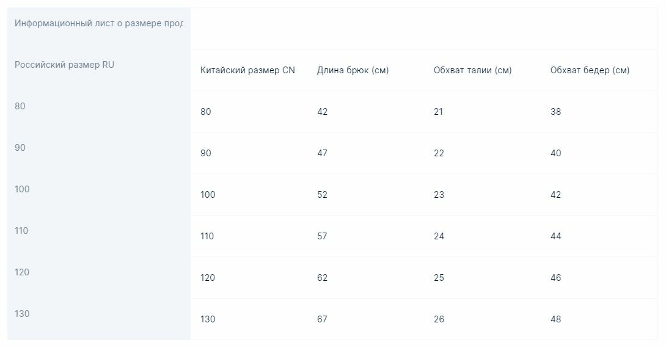Select Russian size 130 in the left column

pos(22,314)
